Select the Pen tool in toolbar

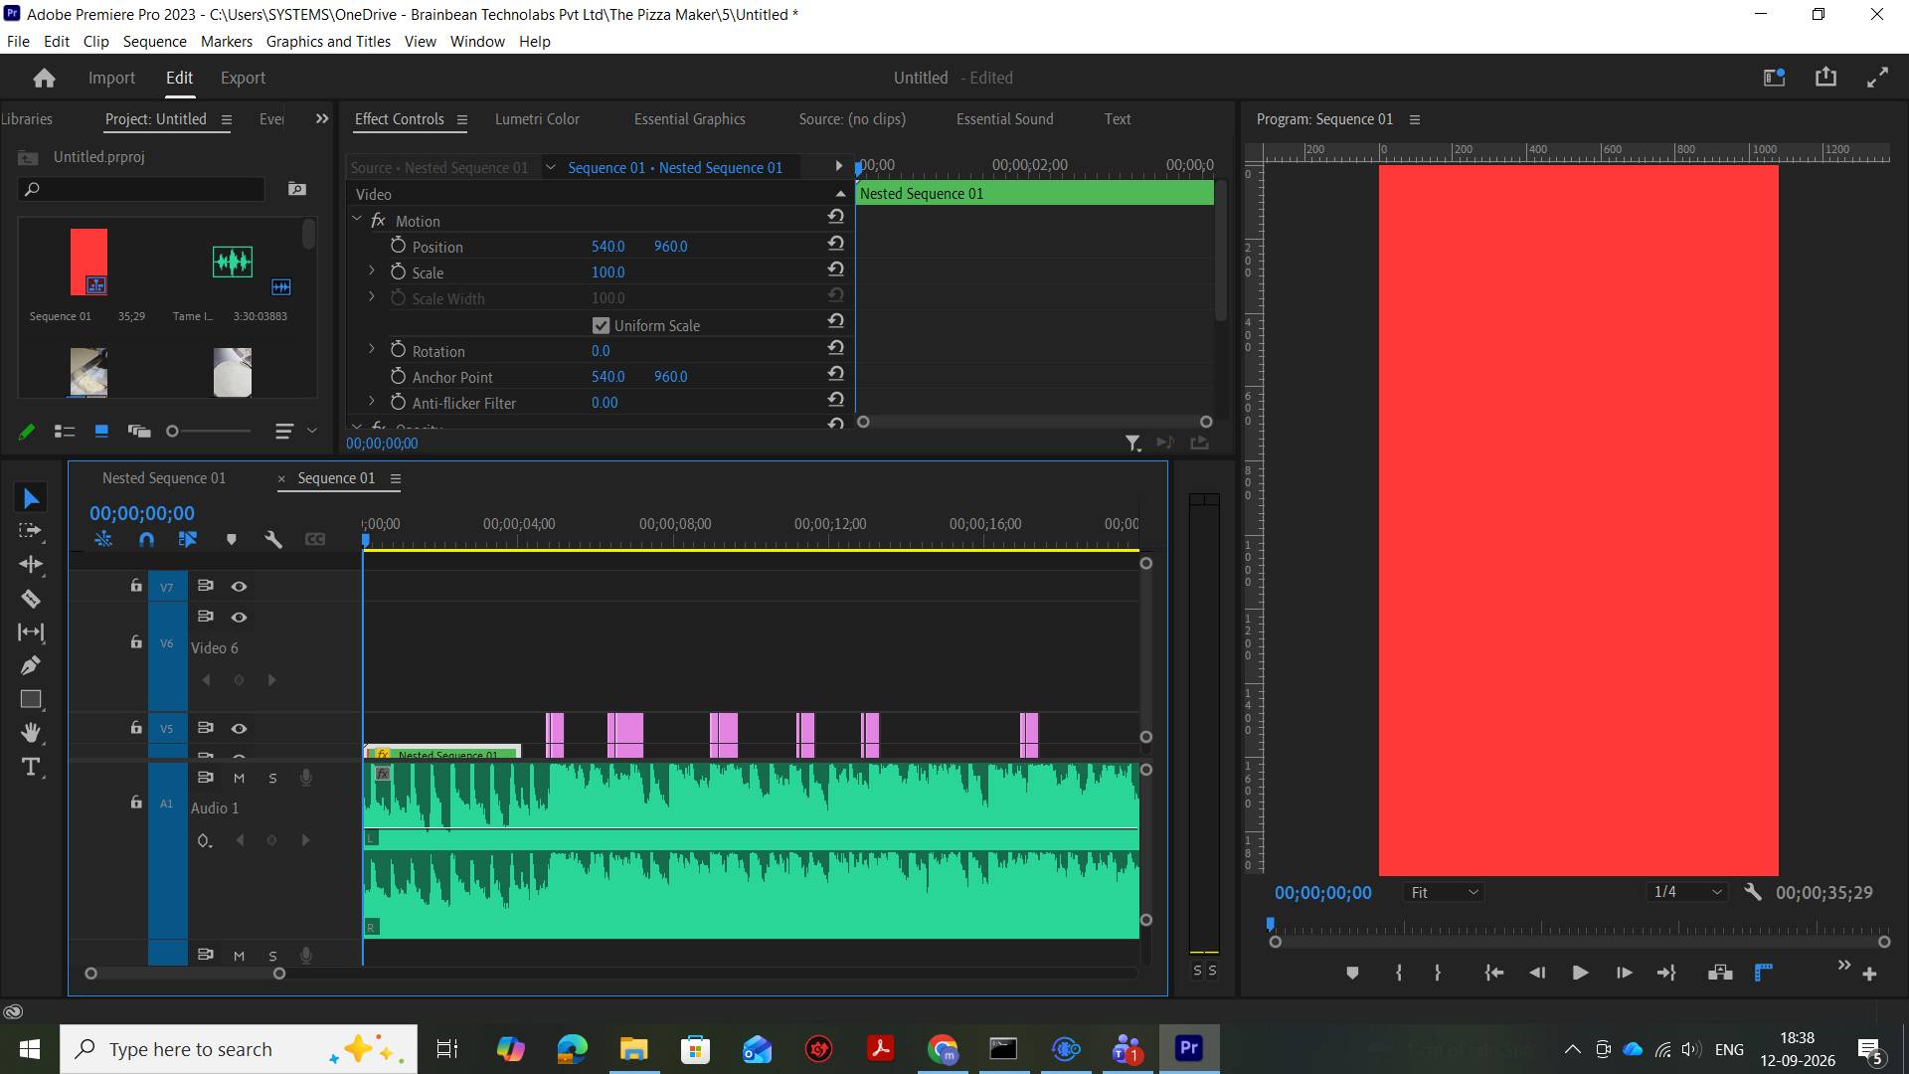[31, 665]
